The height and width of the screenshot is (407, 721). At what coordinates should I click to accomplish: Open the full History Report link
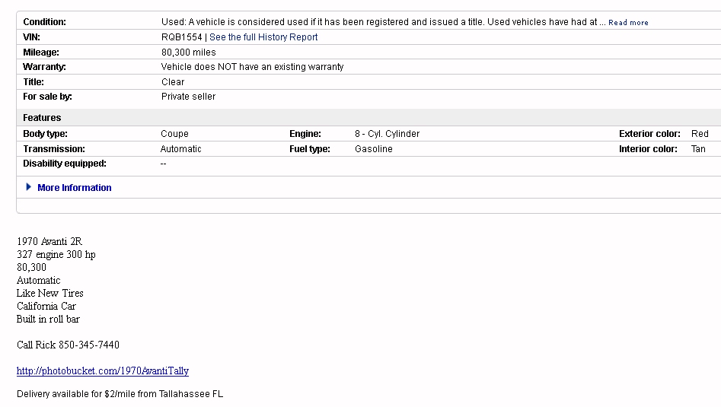(263, 37)
